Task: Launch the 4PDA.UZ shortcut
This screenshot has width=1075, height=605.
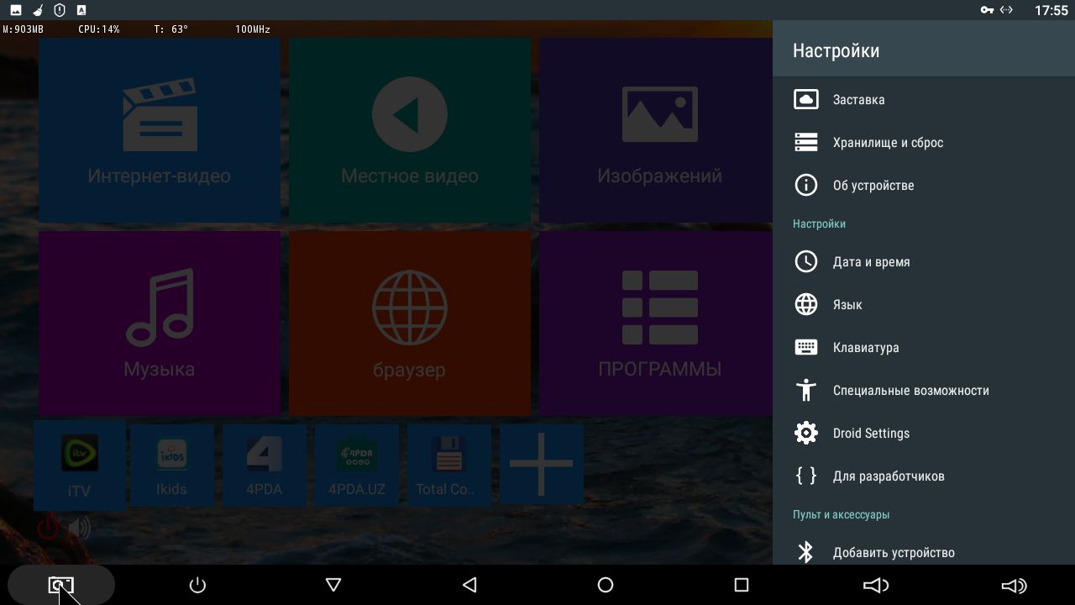Action: click(x=357, y=465)
